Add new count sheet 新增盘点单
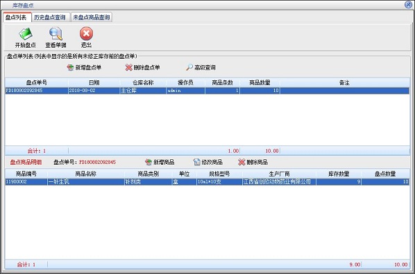This screenshot has height=274, width=415. (x=84, y=68)
